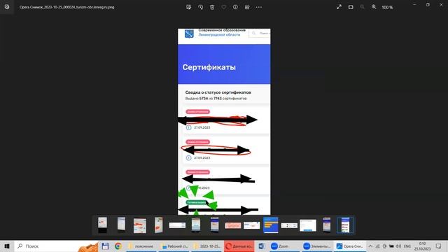Open volume control in system tray
448x252 pixels.
coord(398,246)
